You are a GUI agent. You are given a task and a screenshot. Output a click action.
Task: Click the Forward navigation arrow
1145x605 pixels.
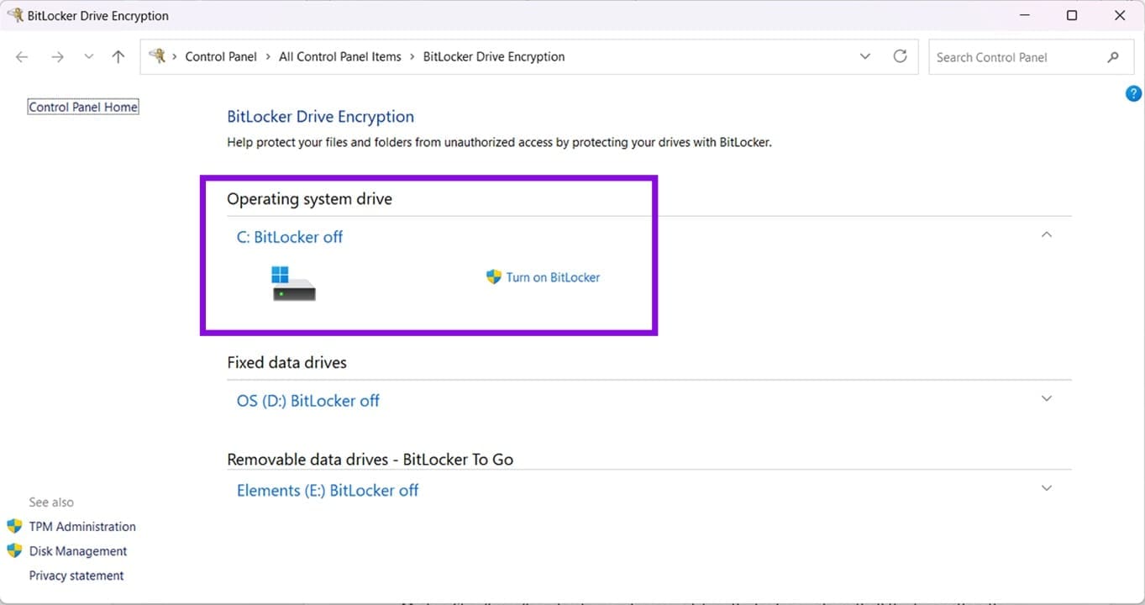(x=57, y=57)
